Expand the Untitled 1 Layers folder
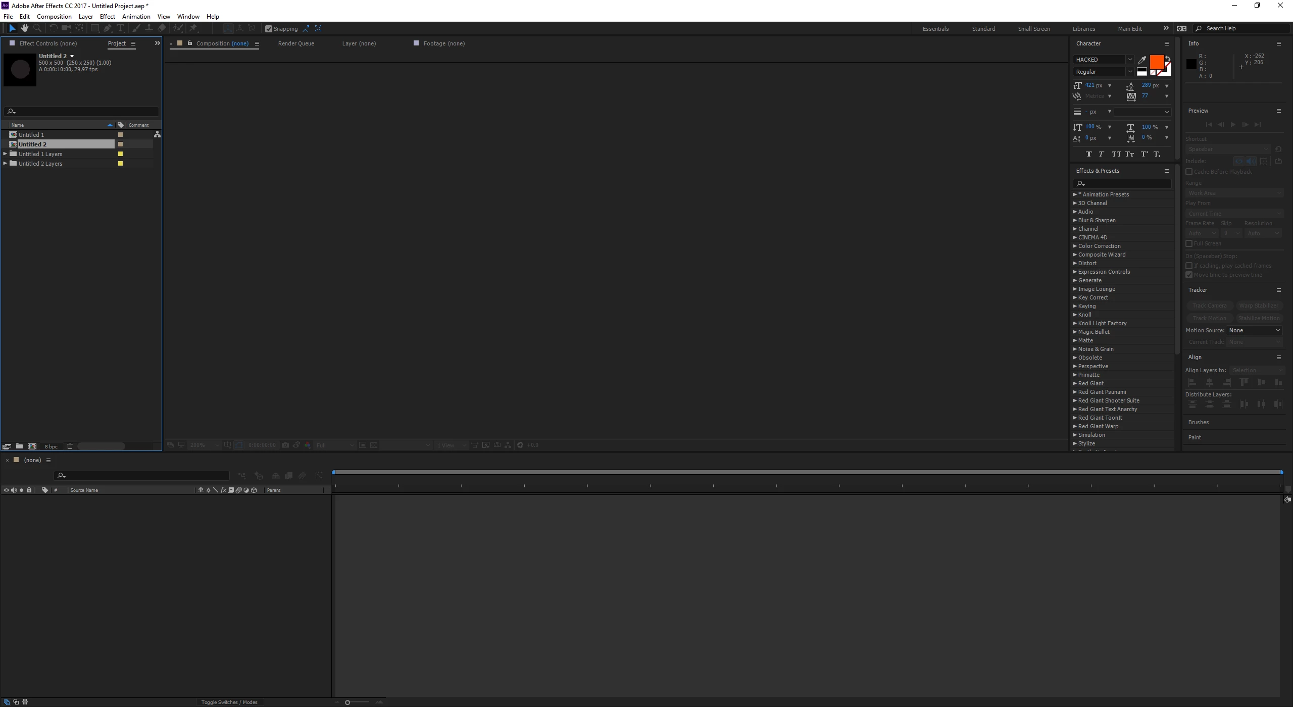The width and height of the screenshot is (1293, 707). 5,154
